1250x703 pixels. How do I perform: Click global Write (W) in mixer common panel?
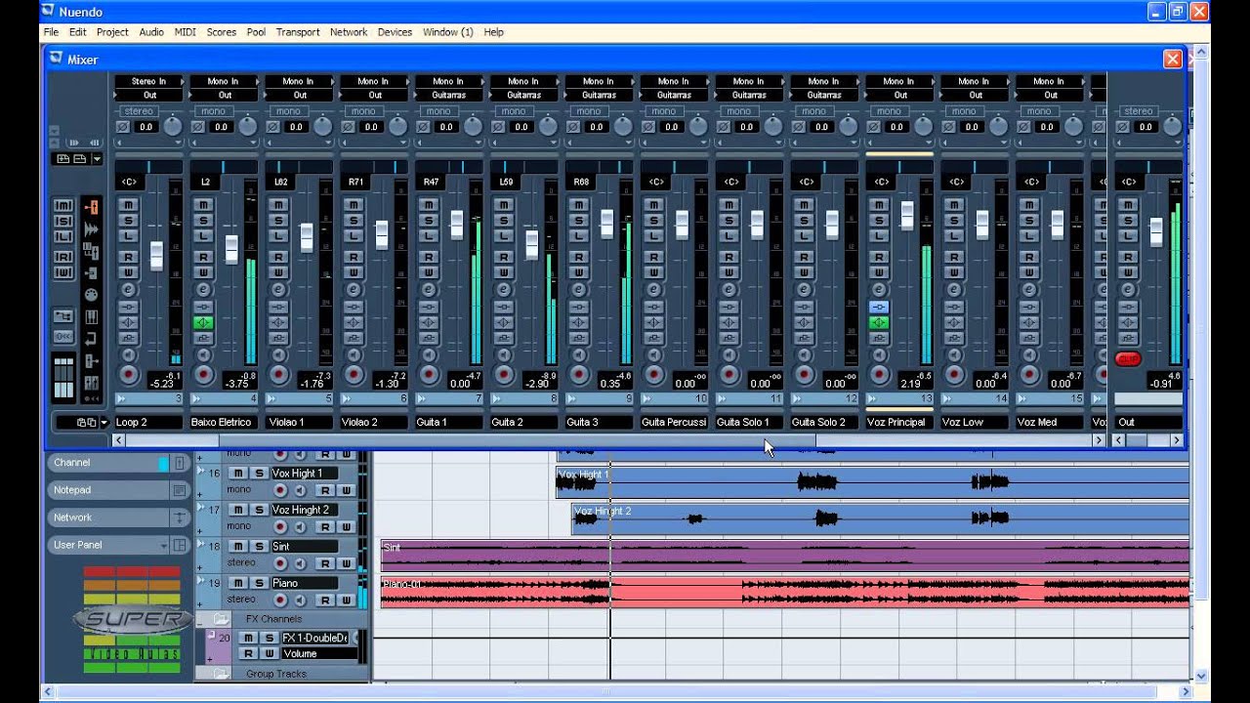pos(63,273)
